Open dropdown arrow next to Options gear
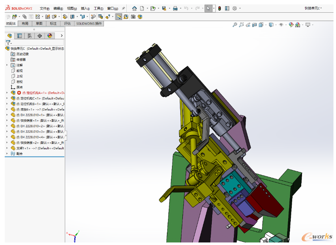Screen dimensions: 336x245 click(x=240, y=8)
